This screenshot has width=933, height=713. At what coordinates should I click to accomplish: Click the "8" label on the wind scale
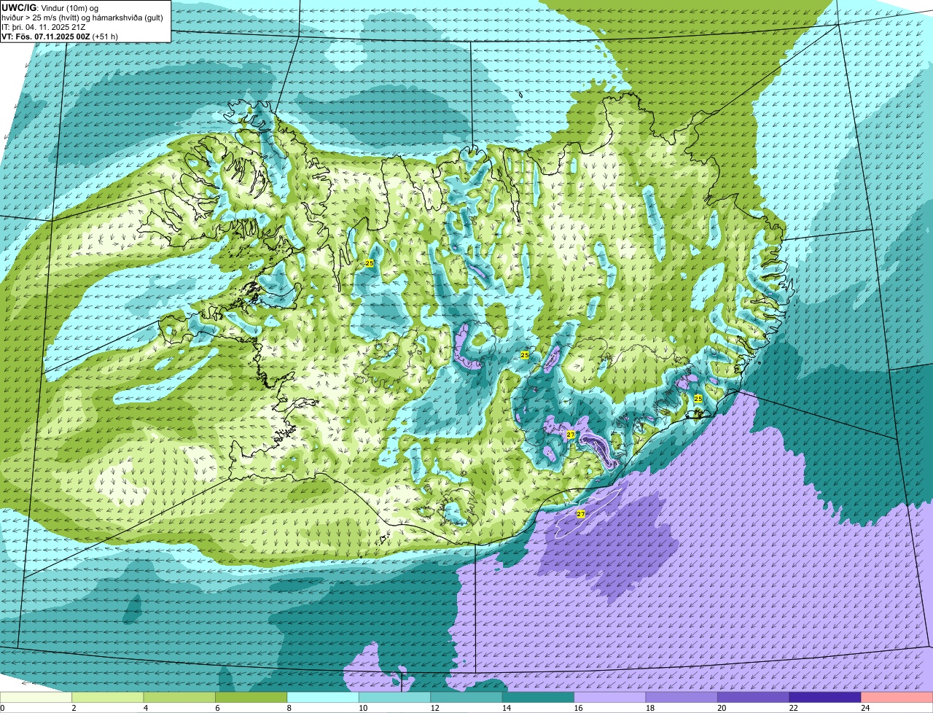coord(289,708)
